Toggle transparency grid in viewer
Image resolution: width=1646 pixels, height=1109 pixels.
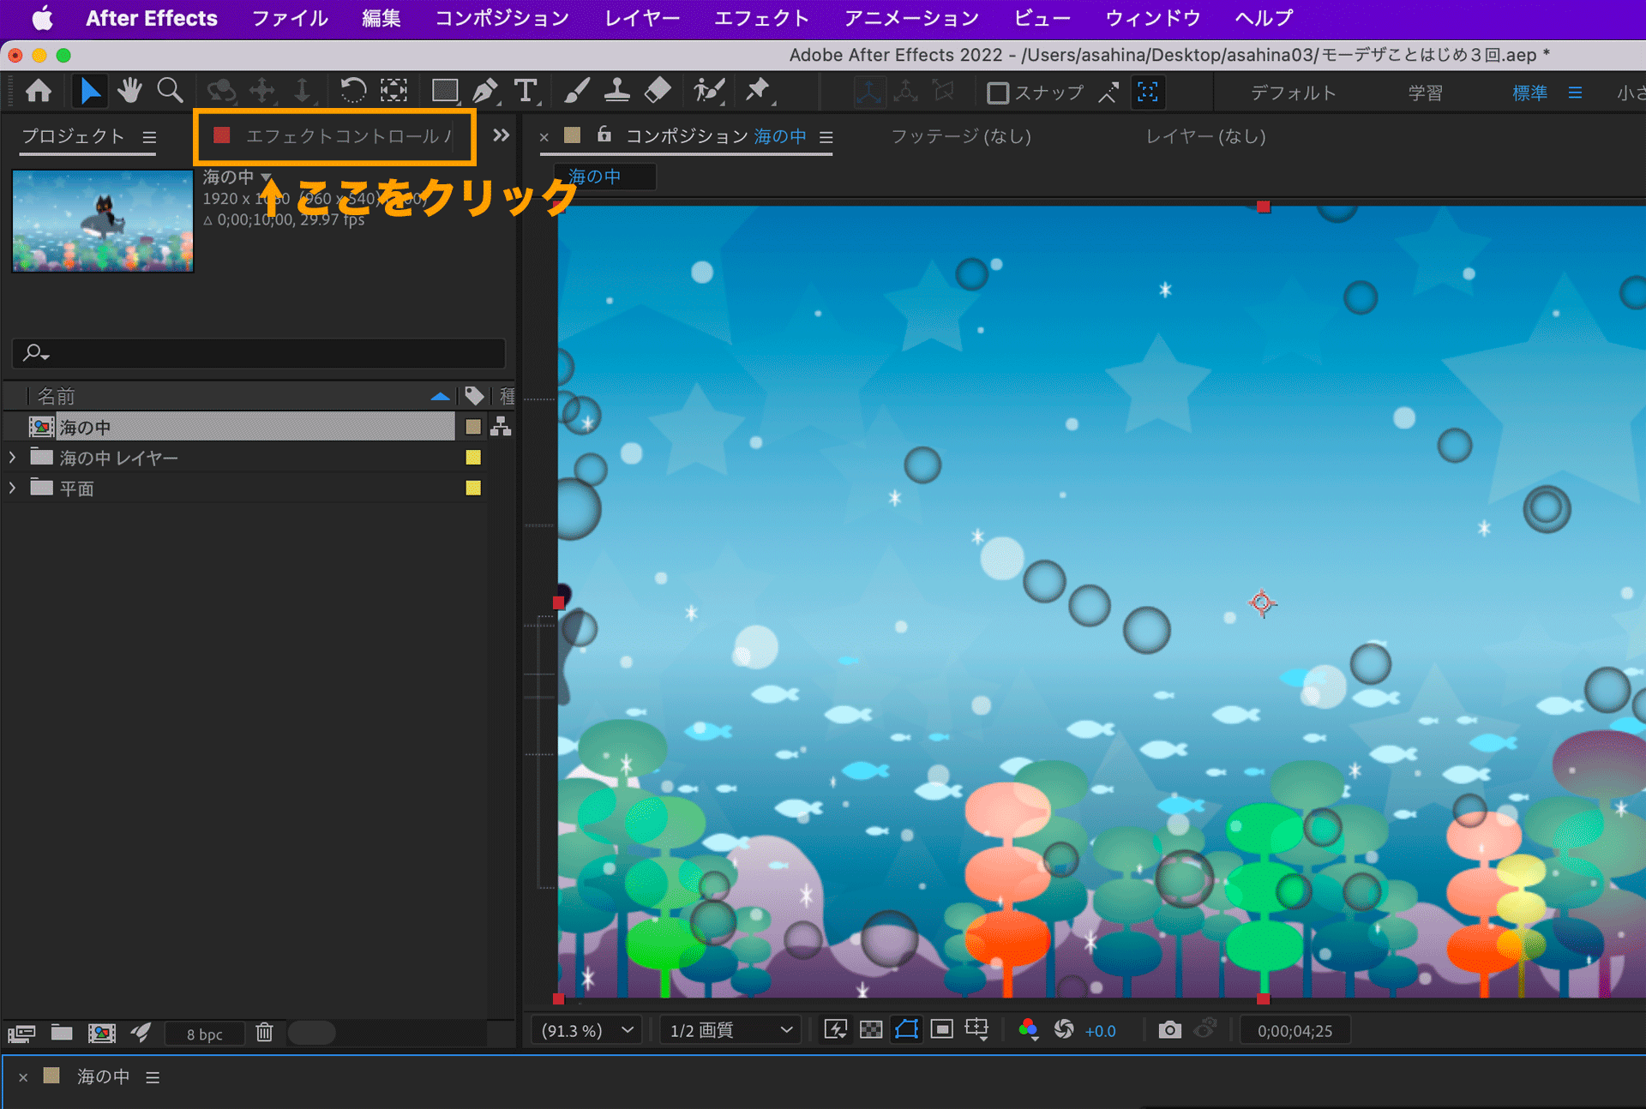pos(871,1030)
